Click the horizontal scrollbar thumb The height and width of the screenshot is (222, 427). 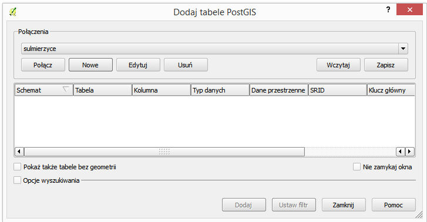[164, 152]
